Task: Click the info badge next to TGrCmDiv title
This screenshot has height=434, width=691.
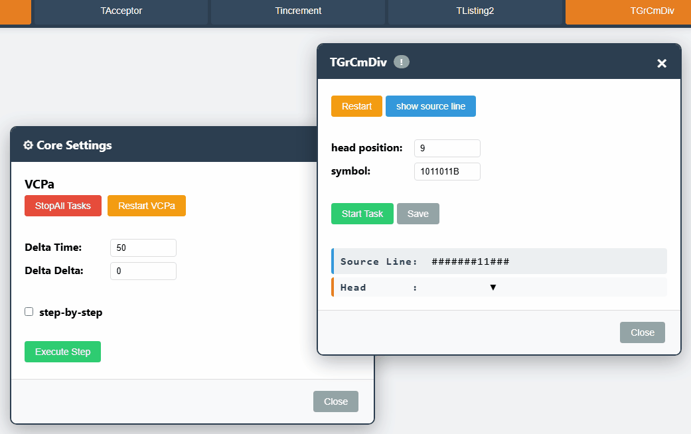Action: tap(401, 62)
